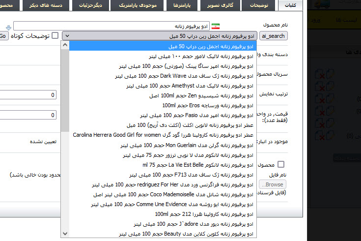Pick the Zen 100ml option
The image size is (361, 241).
[x=163, y=96]
